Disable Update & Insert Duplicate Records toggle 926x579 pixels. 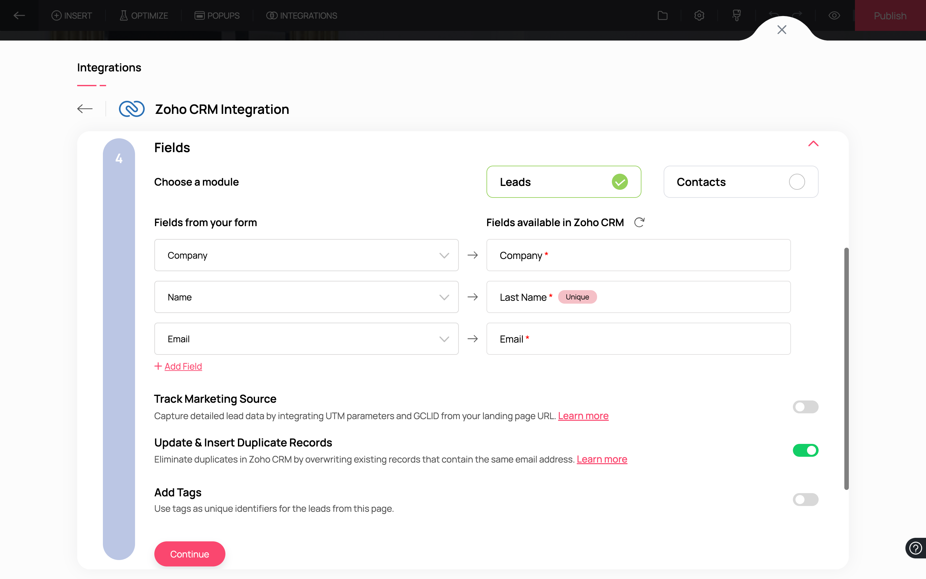pos(805,450)
